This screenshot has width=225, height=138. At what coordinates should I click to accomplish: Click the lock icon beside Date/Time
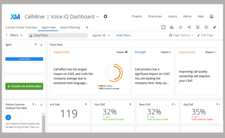coord(31,35)
